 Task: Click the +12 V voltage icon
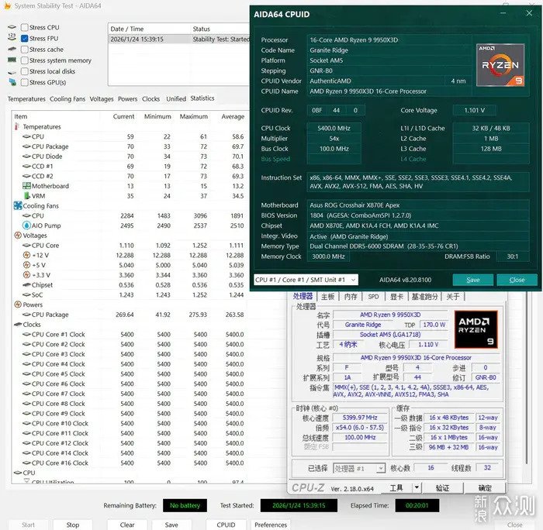(26, 255)
